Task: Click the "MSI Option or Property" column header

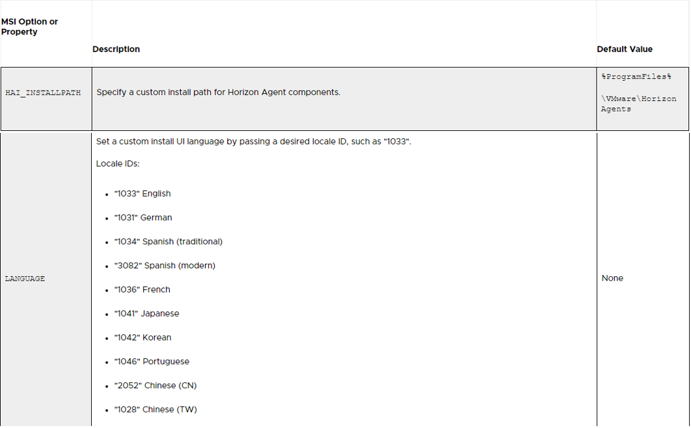Action: click(x=30, y=27)
